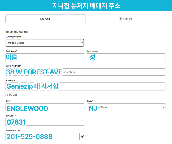Select the Ship delivery tab
This screenshot has height=144, width=172.
tap(45, 19)
